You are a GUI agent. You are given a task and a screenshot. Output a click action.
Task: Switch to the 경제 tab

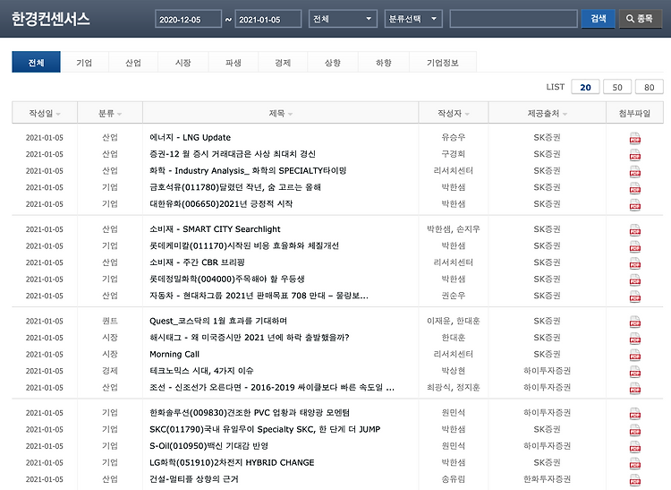[283, 62]
